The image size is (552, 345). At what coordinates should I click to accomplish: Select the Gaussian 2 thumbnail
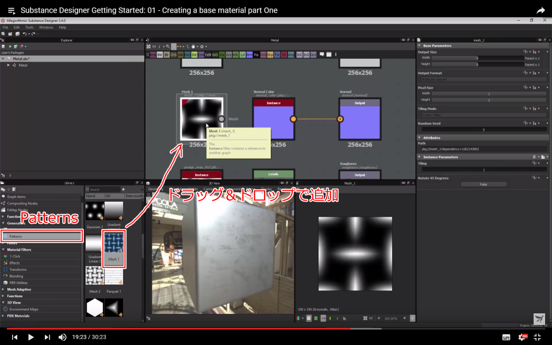tap(95, 210)
